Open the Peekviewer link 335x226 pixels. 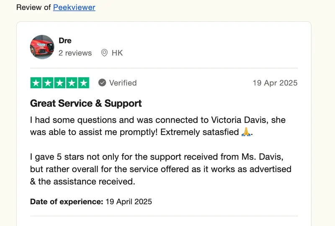point(74,8)
